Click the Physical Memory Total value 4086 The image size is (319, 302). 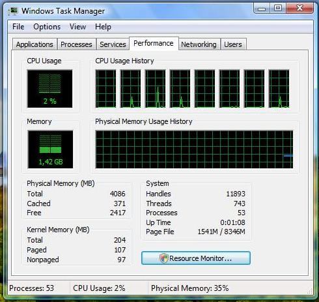[118, 194]
